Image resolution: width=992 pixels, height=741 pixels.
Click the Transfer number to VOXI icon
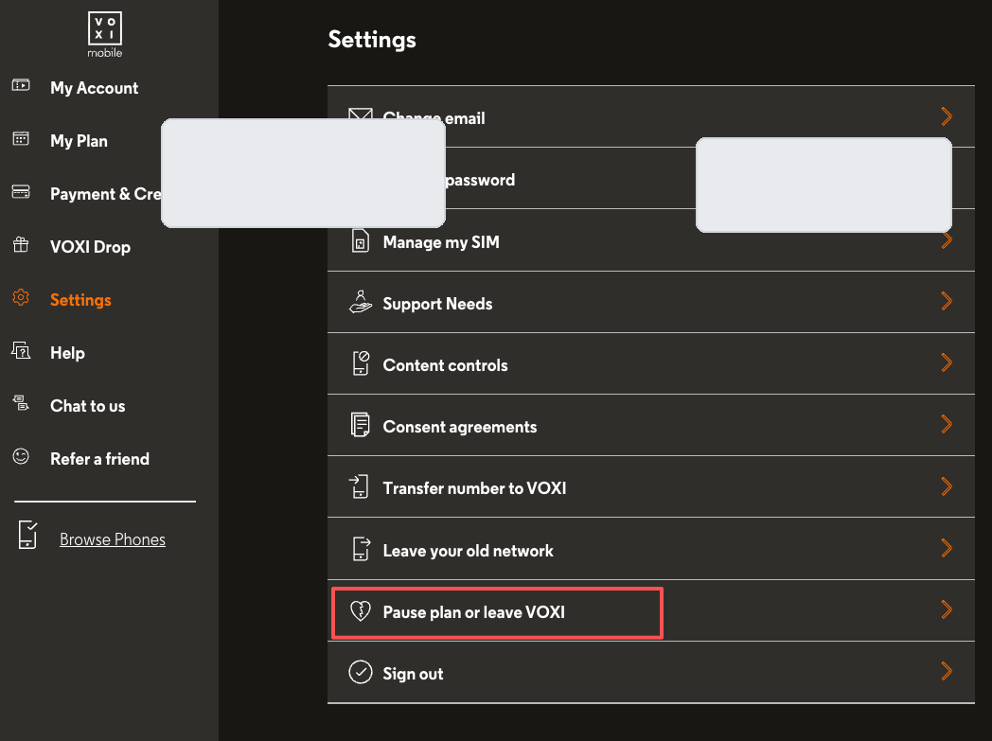[x=360, y=486]
